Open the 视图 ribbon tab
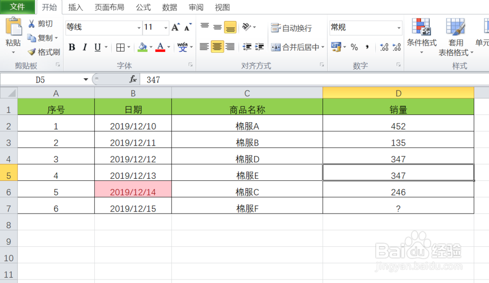 point(222,7)
